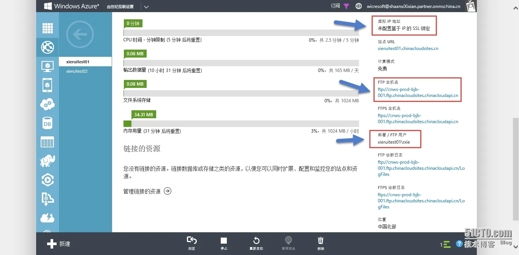Open site URL xieruitest01.chinacloudsites.cn
519x255 pixels.
tap(408, 48)
